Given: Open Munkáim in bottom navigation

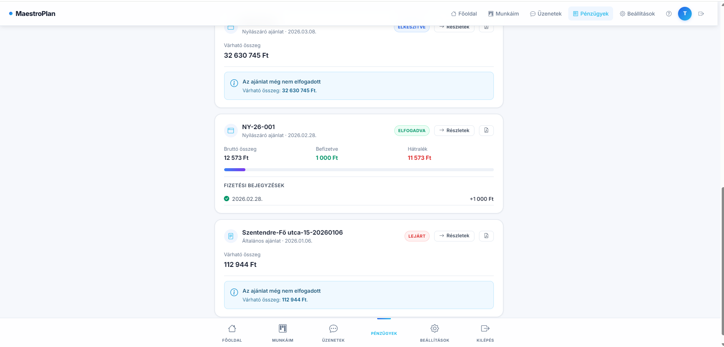Looking at the screenshot, I should coord(283,333).
